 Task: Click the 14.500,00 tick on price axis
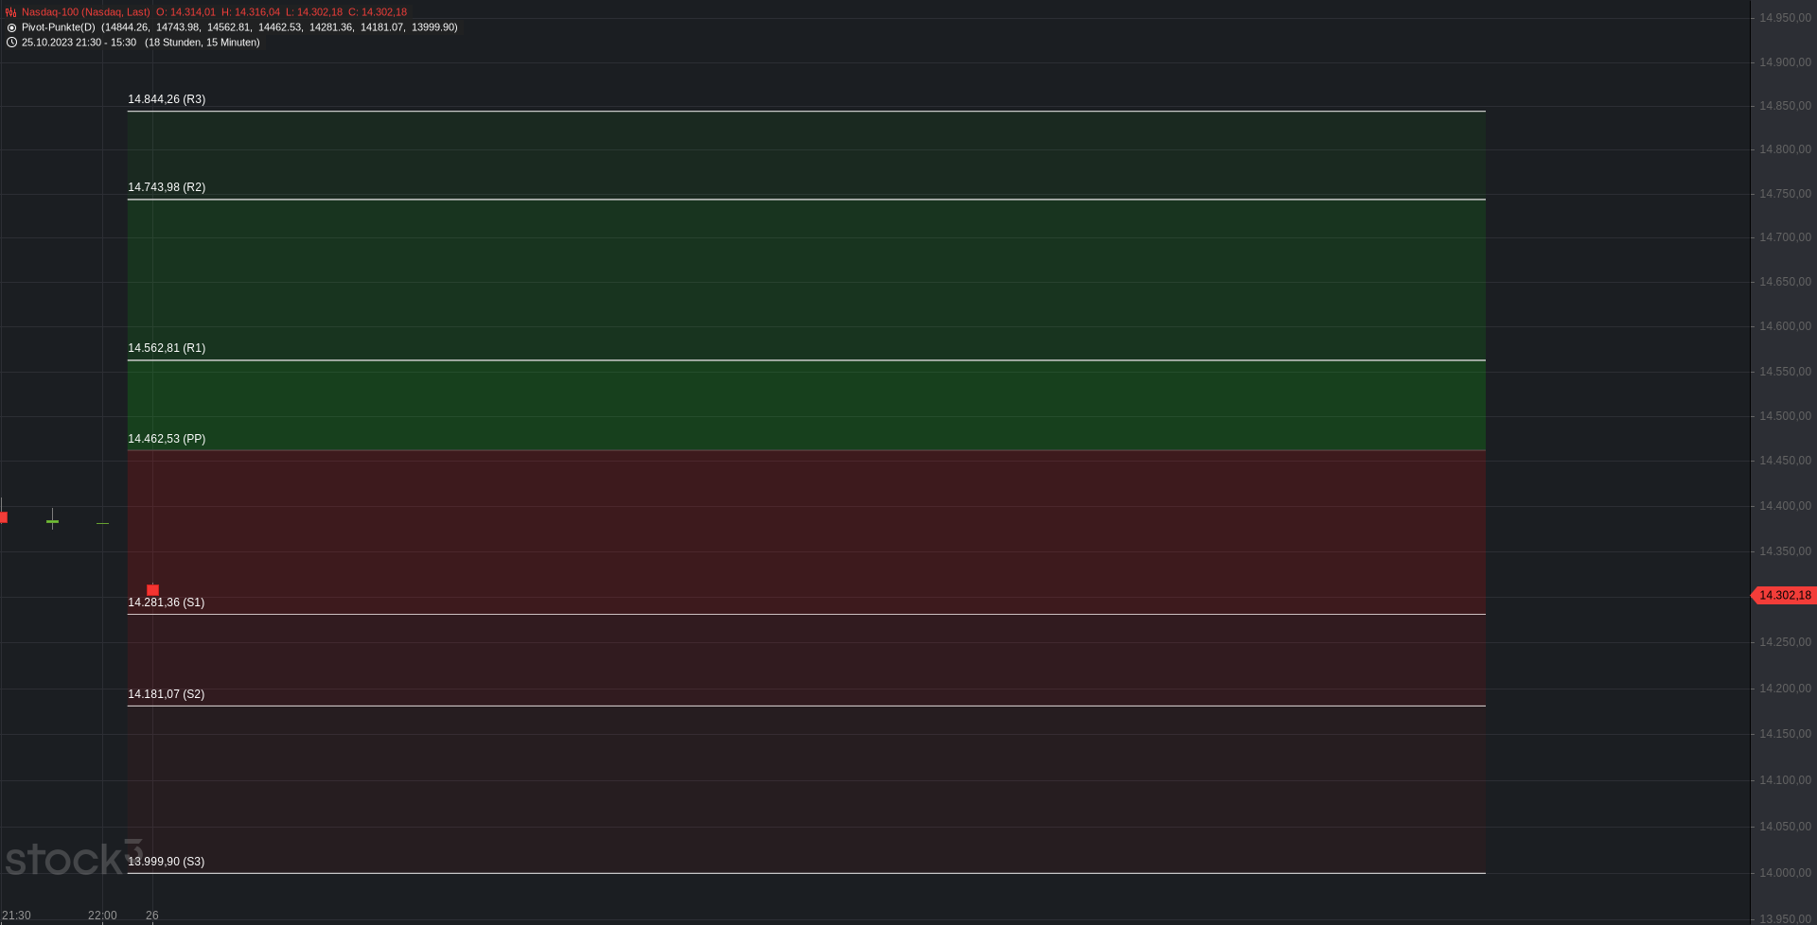(x=1785, y=416)
